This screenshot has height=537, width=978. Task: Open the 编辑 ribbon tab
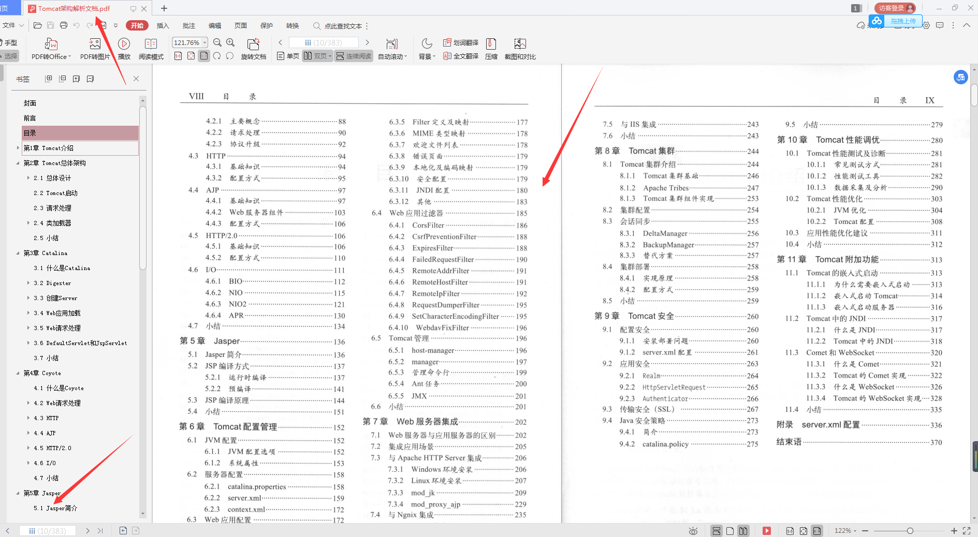[x=215, y=25]
